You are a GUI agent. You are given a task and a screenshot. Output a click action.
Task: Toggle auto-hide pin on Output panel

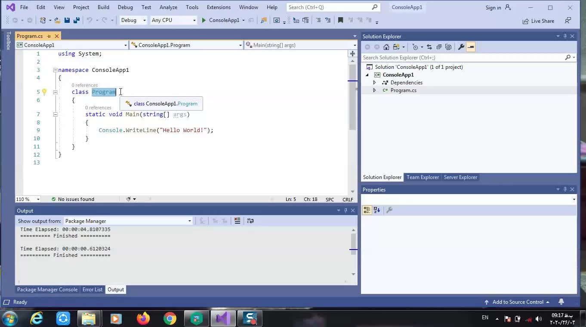pyautogui.click(x=345, y=210)
